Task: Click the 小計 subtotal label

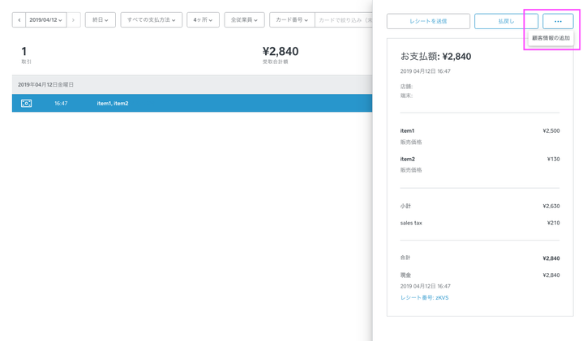Action: tap(405, 206)
